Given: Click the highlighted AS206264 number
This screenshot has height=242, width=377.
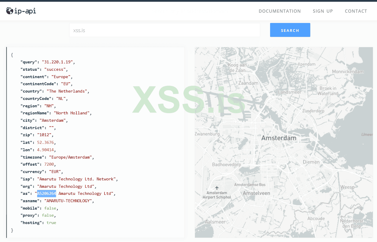Looking at the screenshot, I should click(47, 193).
